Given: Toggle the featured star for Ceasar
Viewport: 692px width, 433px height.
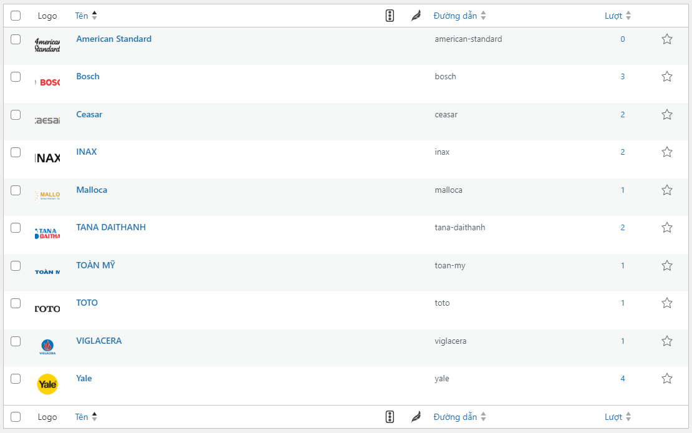Looking at the screenshot, I should coord(667,114).
